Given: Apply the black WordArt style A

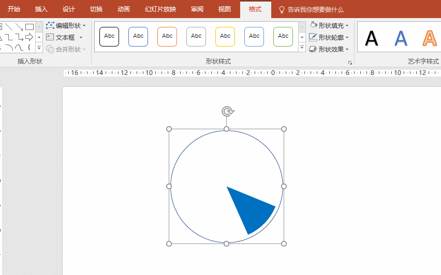Looking at the screenshot, I should pyautogui.click(x=371, y=38).
